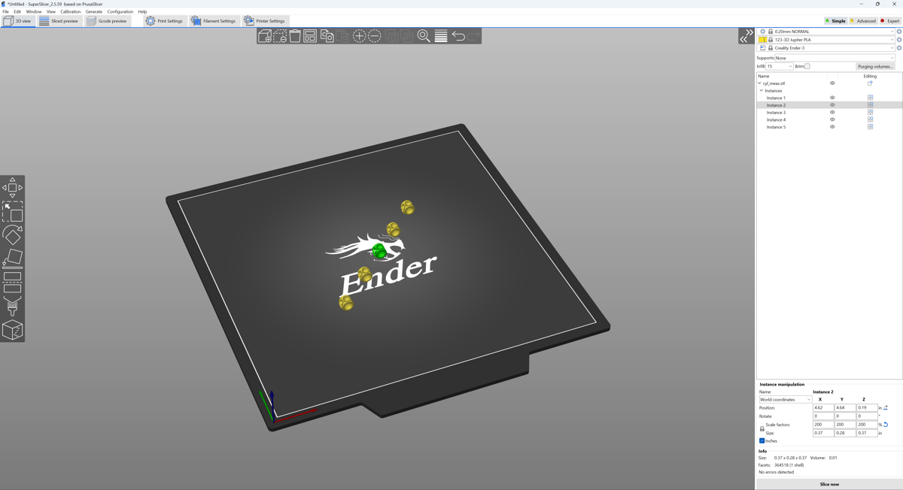Viewport: 903px width, 490px height.
Task: Select the Scale gizmo tool
Action: tap(12, 212)
